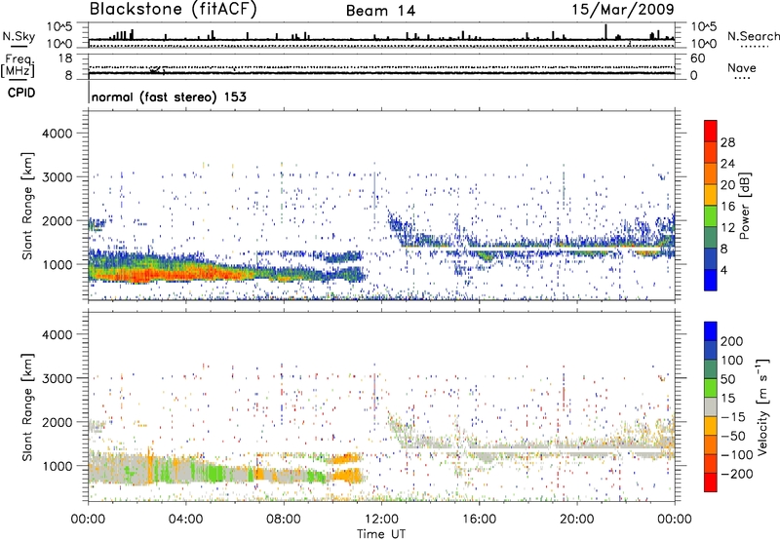Click the '4000' tick on power panel
Image resolution: width=780 pixels, height=540 pixels.
click(x=58, y=134)
